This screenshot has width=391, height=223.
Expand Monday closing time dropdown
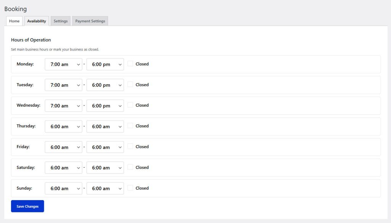coord(105,64)
